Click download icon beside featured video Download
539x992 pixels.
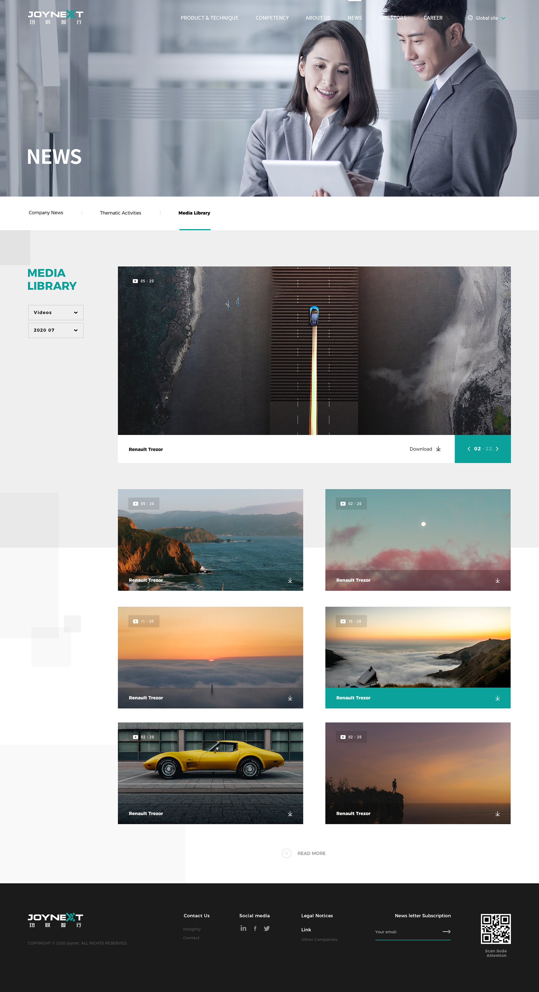coord(438,448)
